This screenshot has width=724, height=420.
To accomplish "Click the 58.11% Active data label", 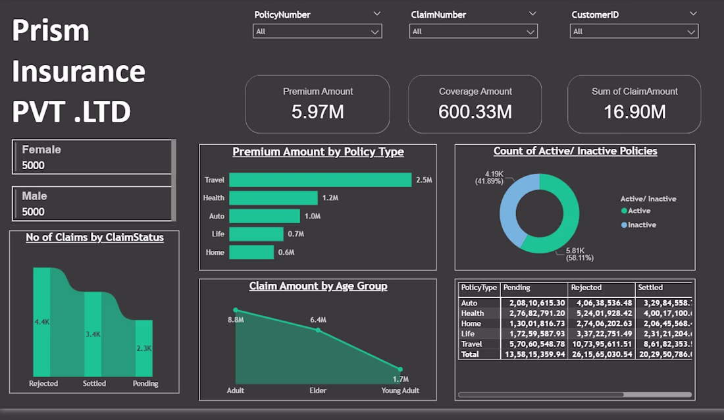I will click(x=579, y=254).
